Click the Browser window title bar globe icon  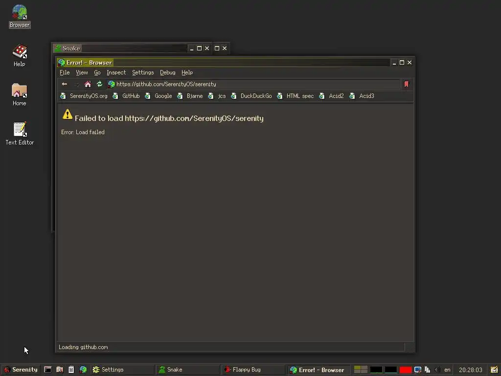tap(62, 62)
